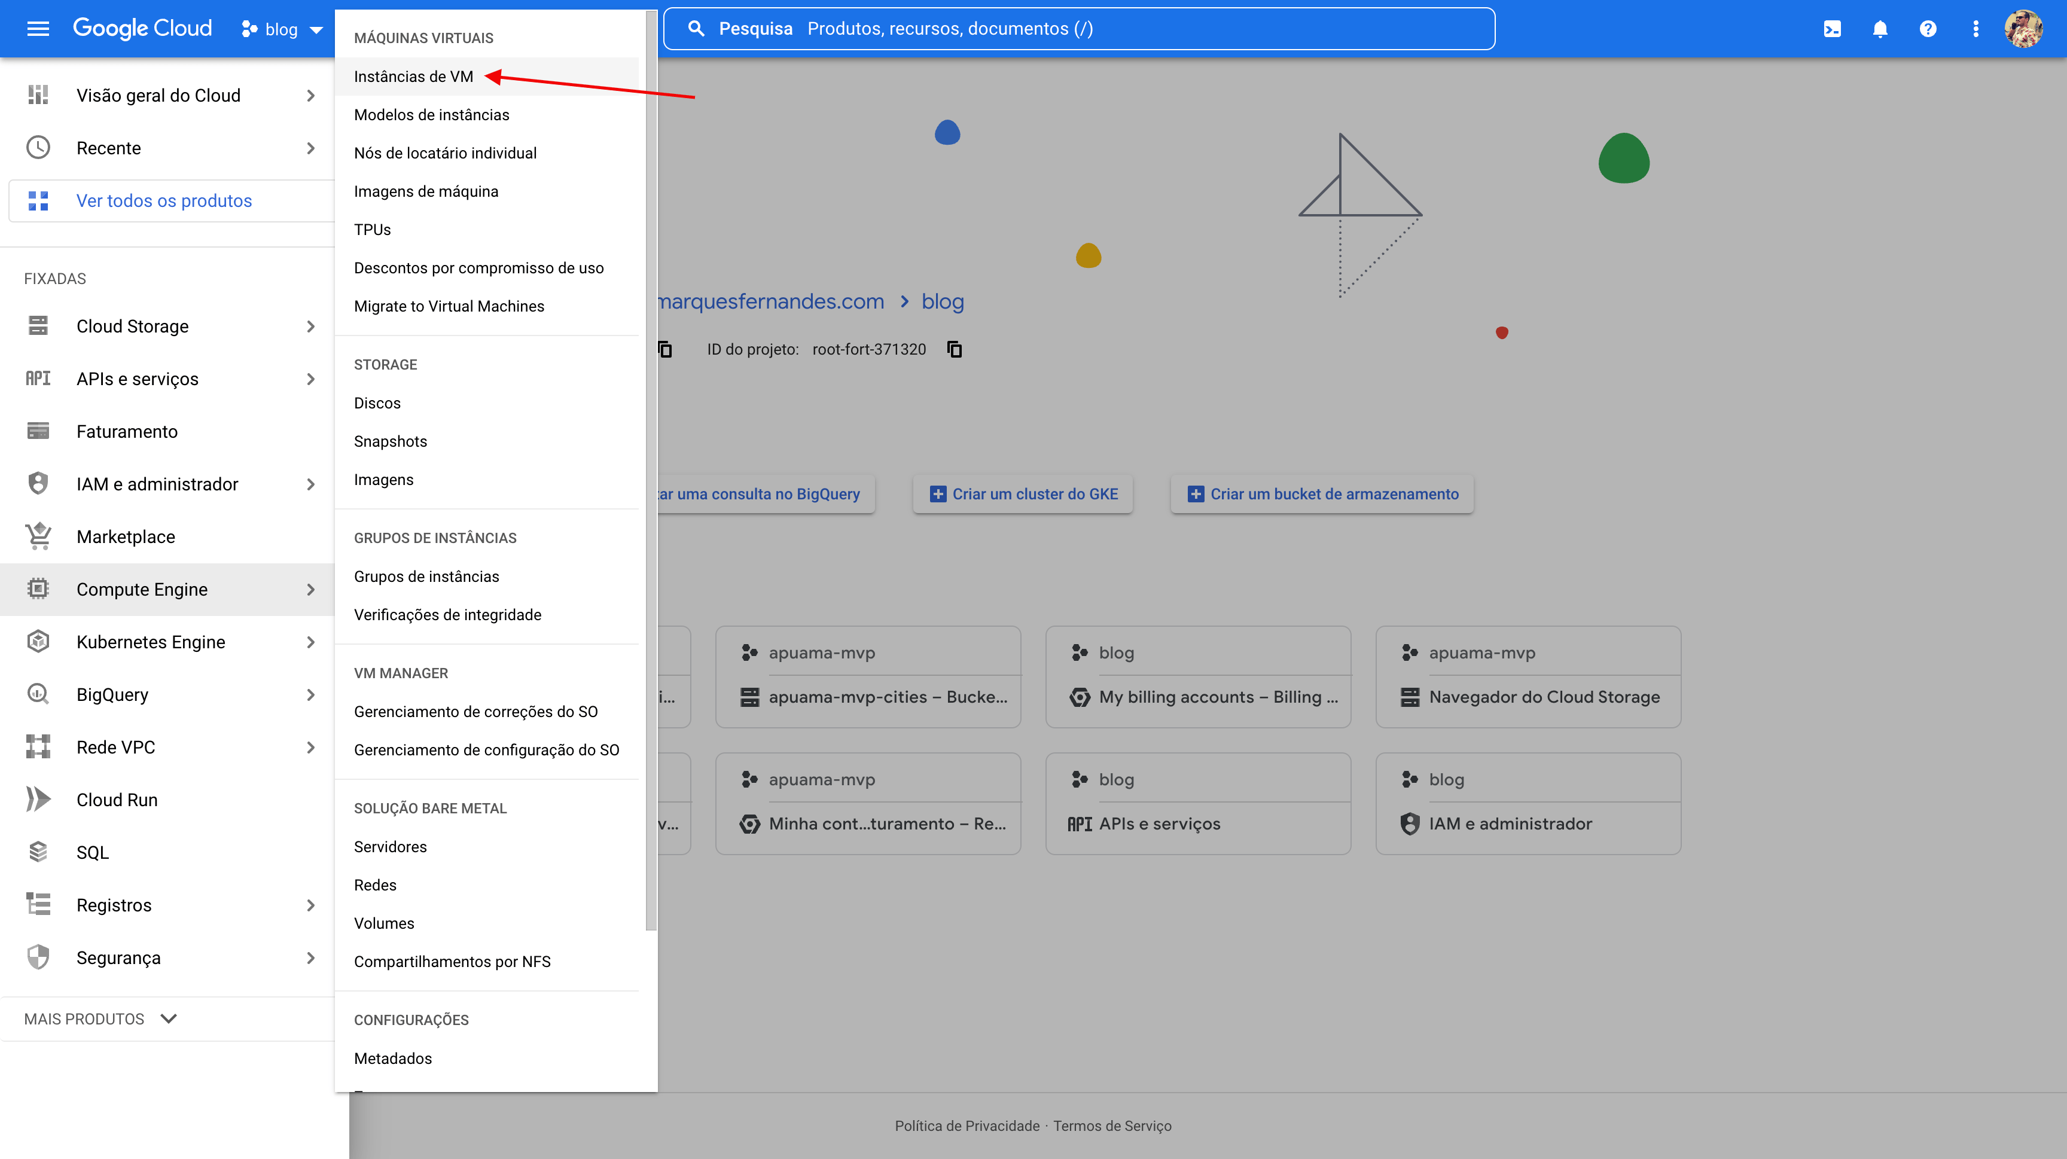Open the blog project selector dropdown
The image size is (2067, 1159).
click(282, 30)
